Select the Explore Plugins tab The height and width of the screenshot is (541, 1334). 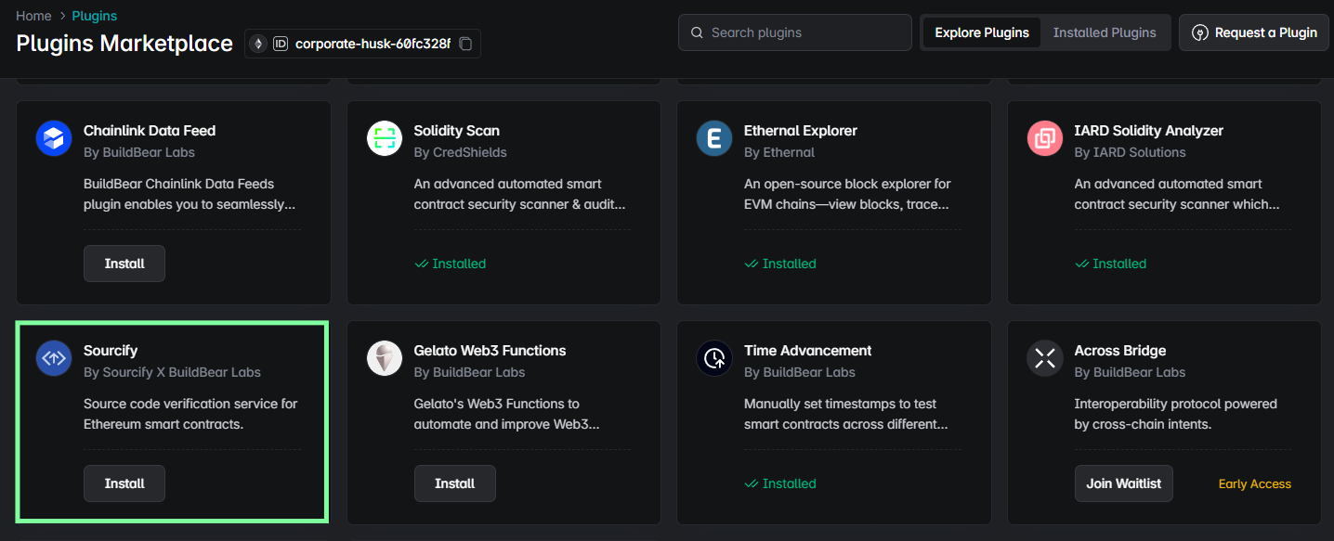[x=981, y=32]
